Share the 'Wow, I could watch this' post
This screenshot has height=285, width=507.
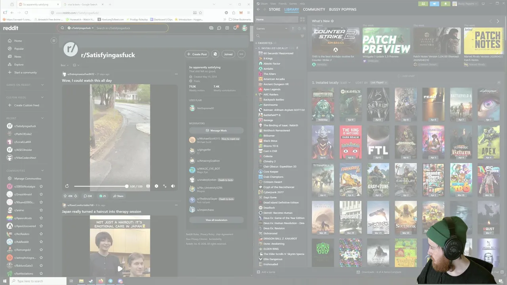pyautogui.click(x=118, y=196)
